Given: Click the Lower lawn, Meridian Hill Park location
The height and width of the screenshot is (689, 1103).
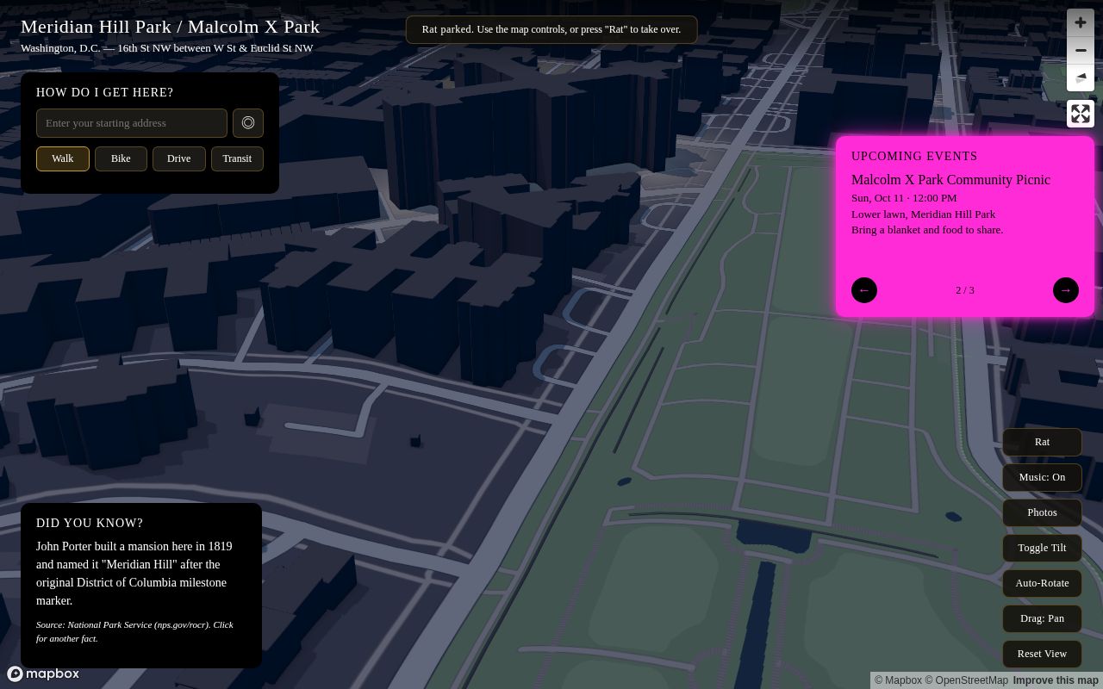Looking at the screenshot, I should (923, 214).
